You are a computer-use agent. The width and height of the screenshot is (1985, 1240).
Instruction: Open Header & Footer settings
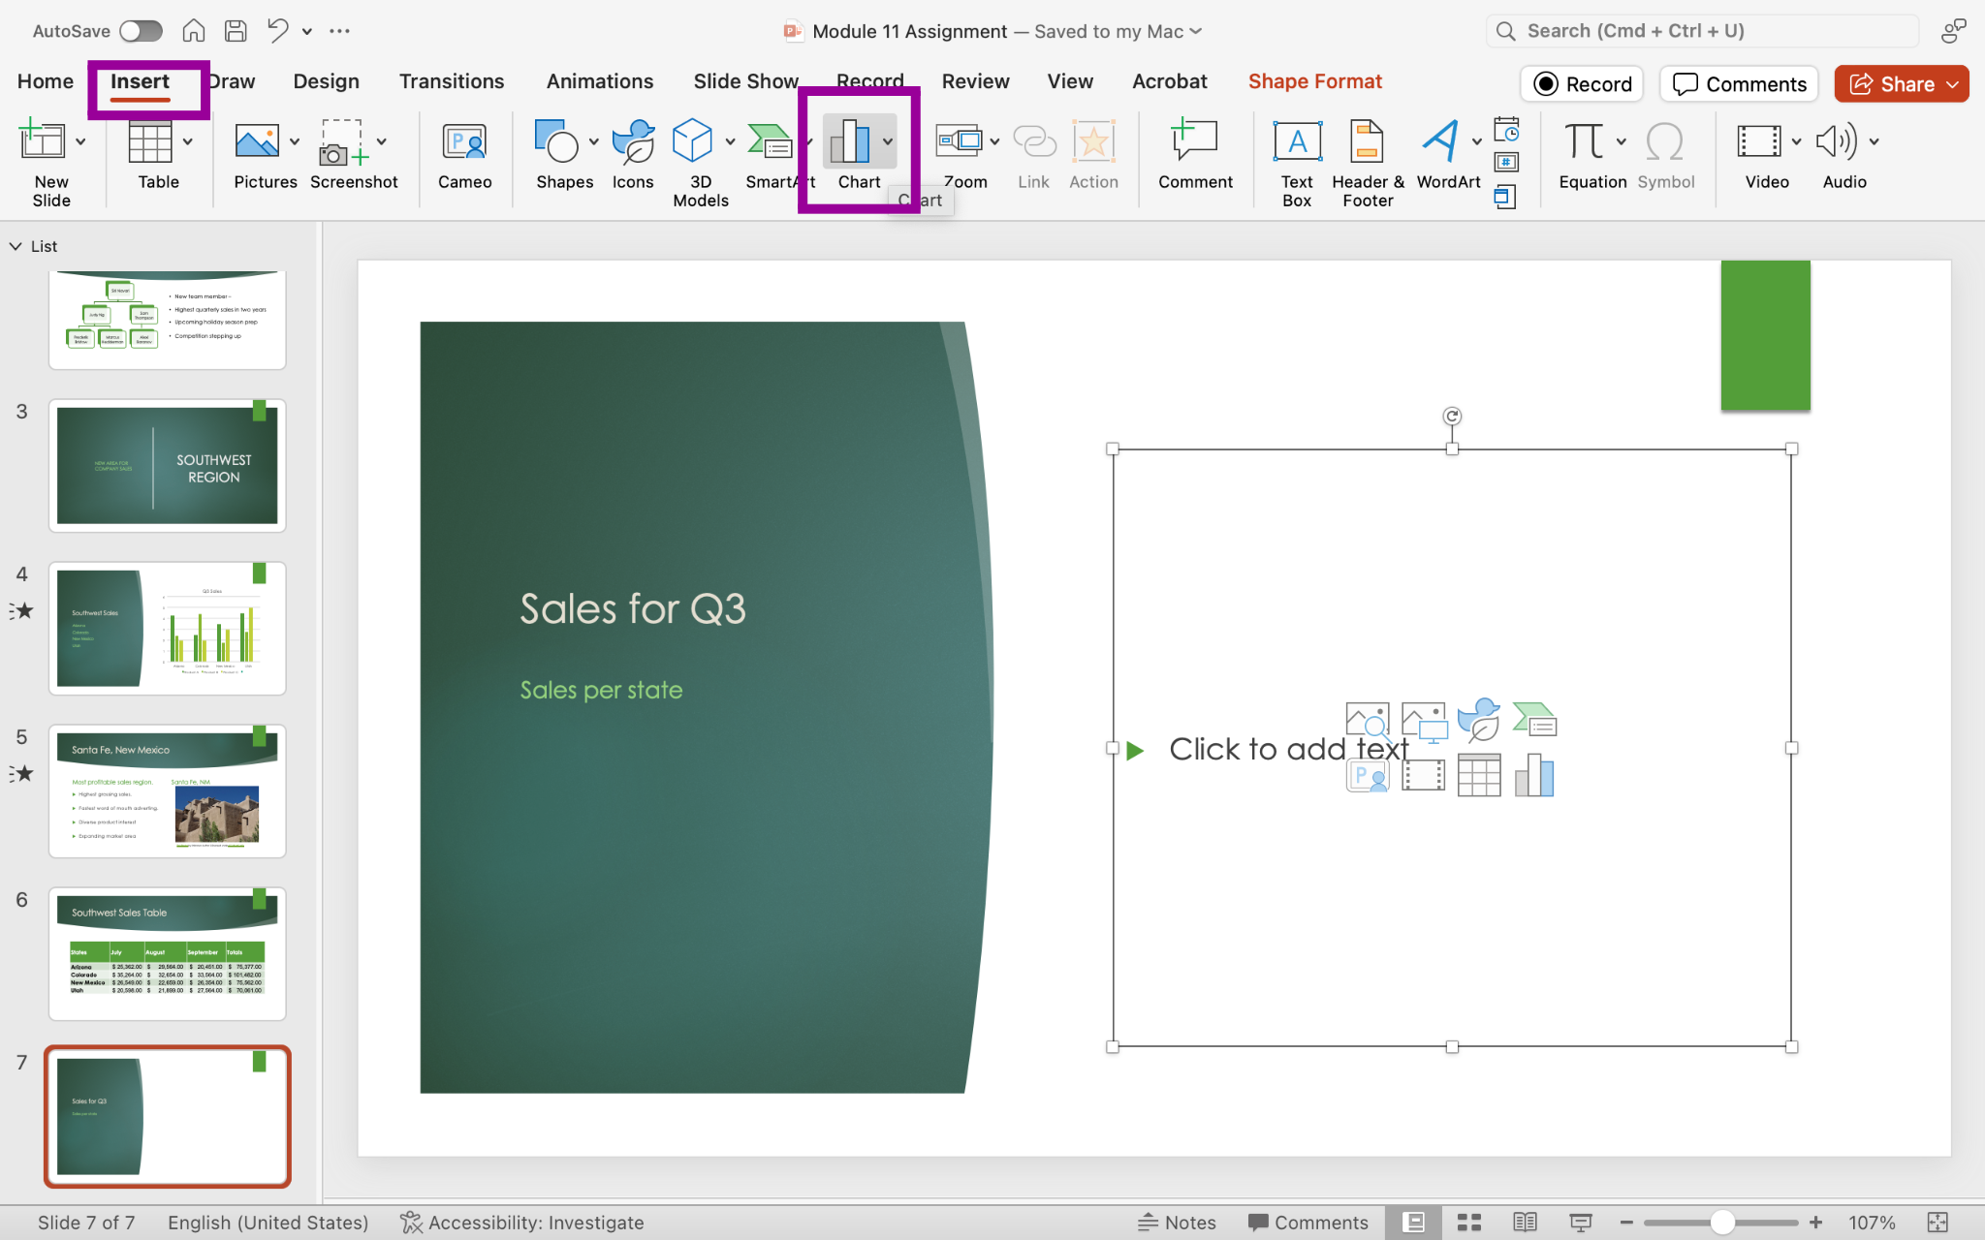(x=1367, y=141)
